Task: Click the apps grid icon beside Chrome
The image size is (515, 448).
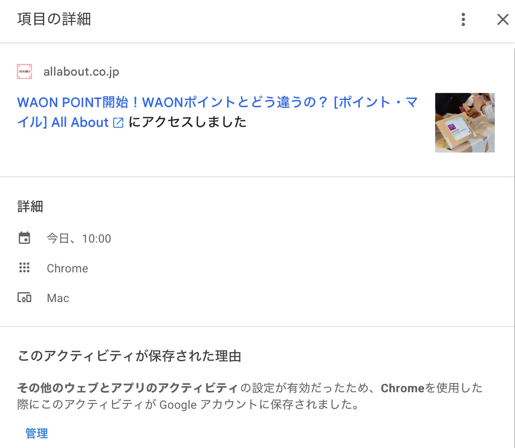Action: (x=24, y=268)
